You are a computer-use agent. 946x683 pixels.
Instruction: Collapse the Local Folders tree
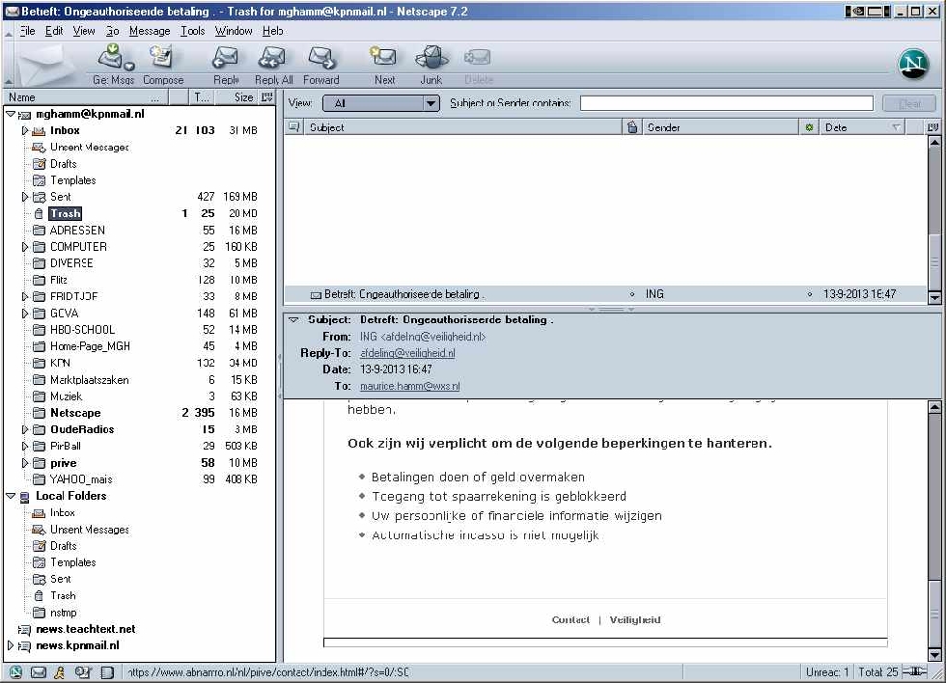[x=11, y=496]
